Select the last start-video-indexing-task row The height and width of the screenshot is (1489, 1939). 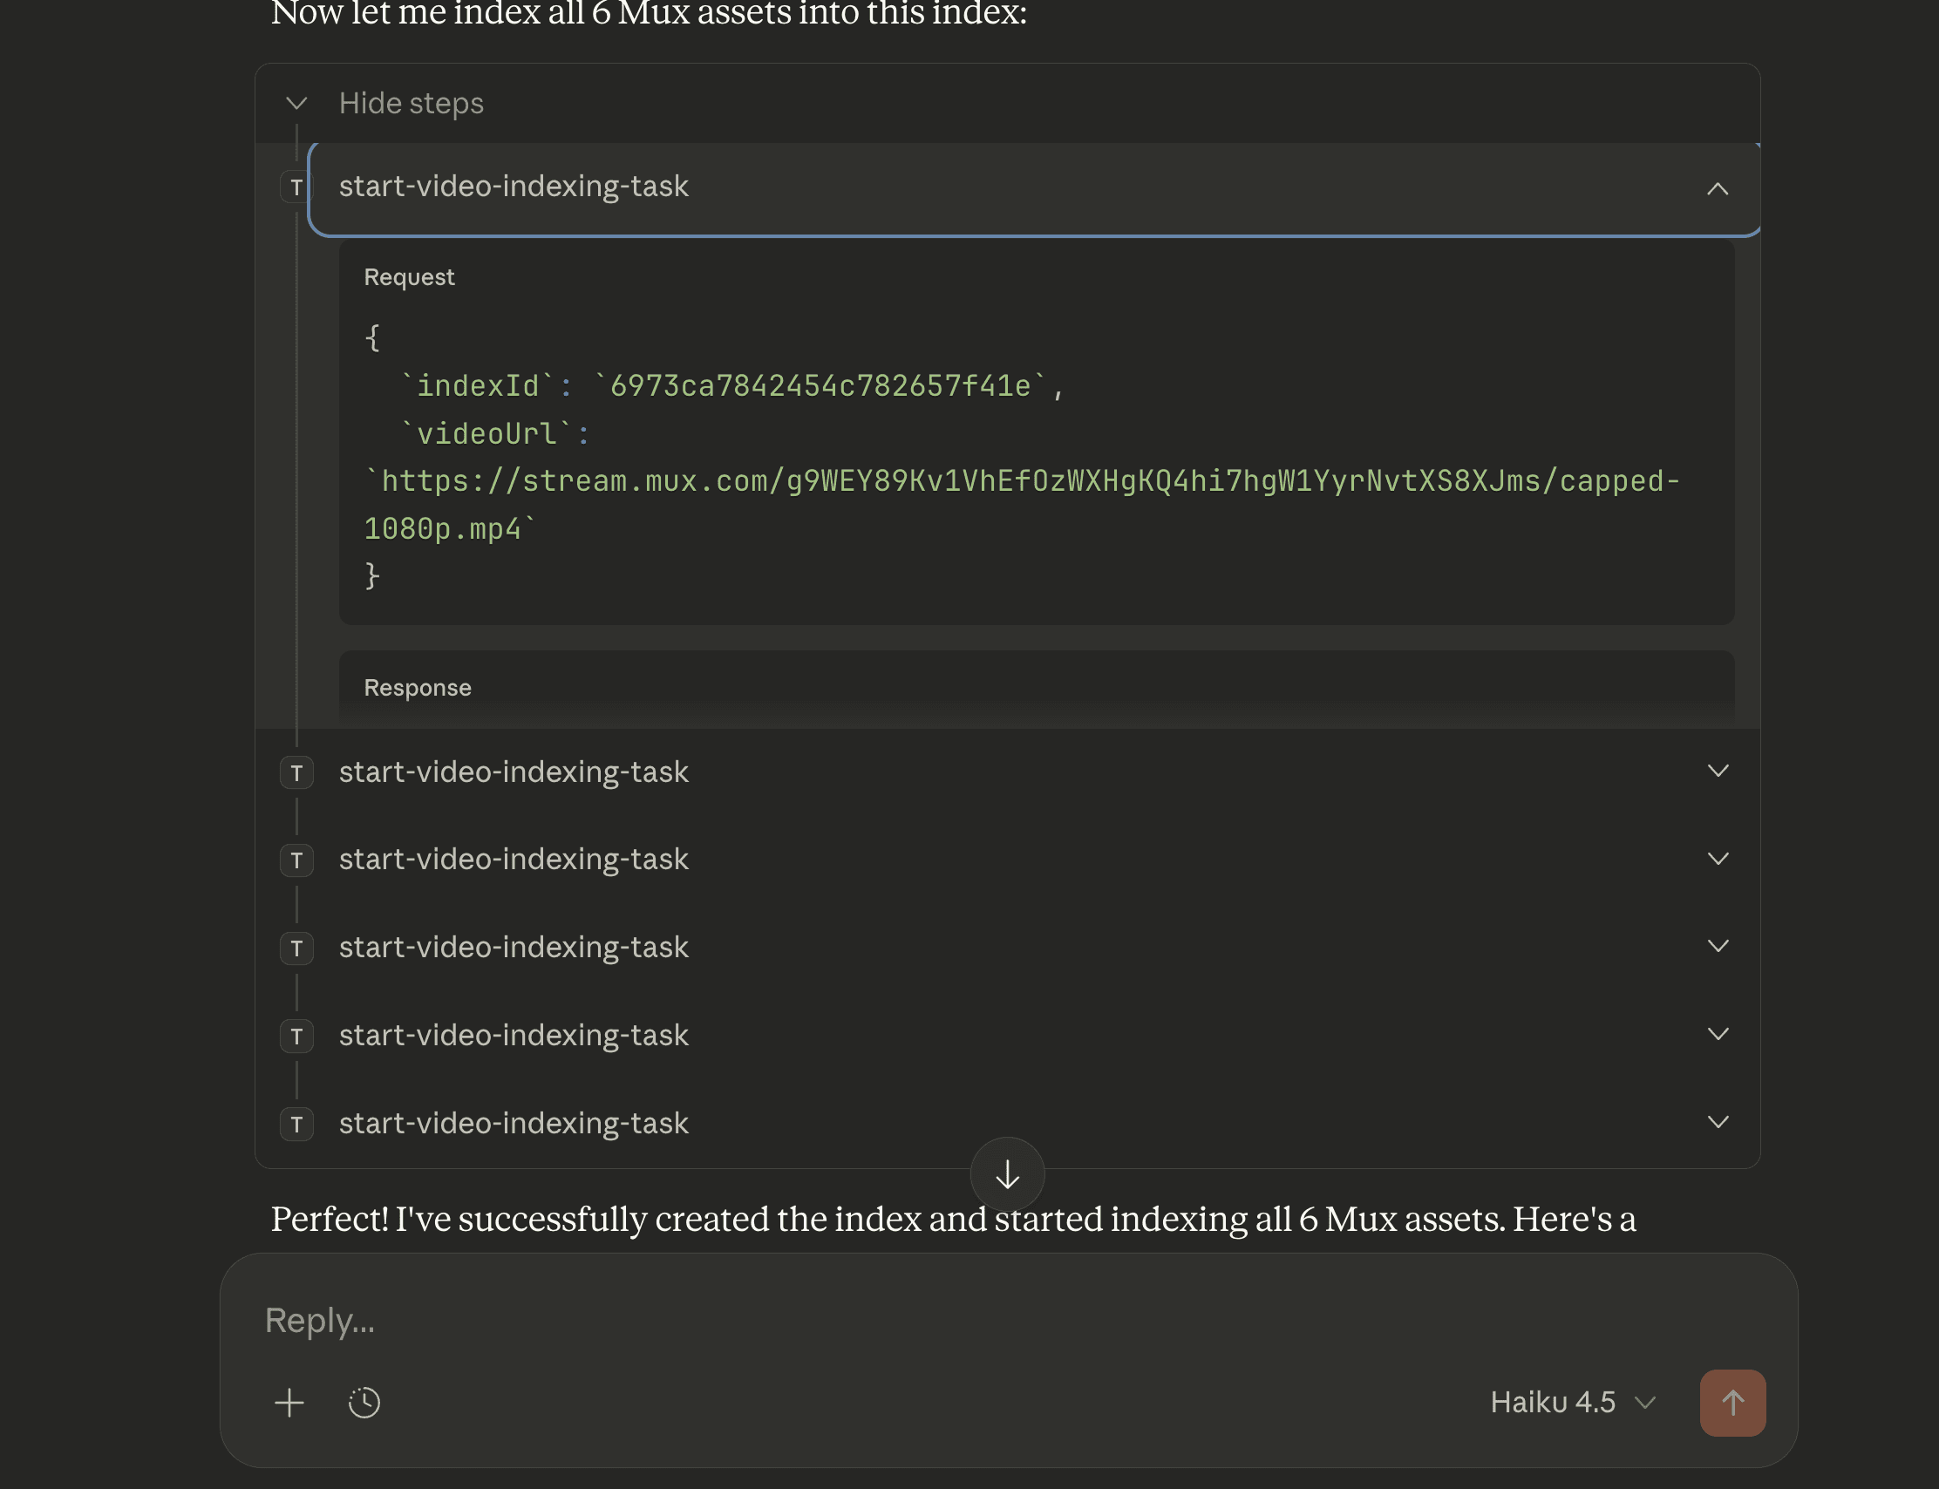tap(514, 1123)
